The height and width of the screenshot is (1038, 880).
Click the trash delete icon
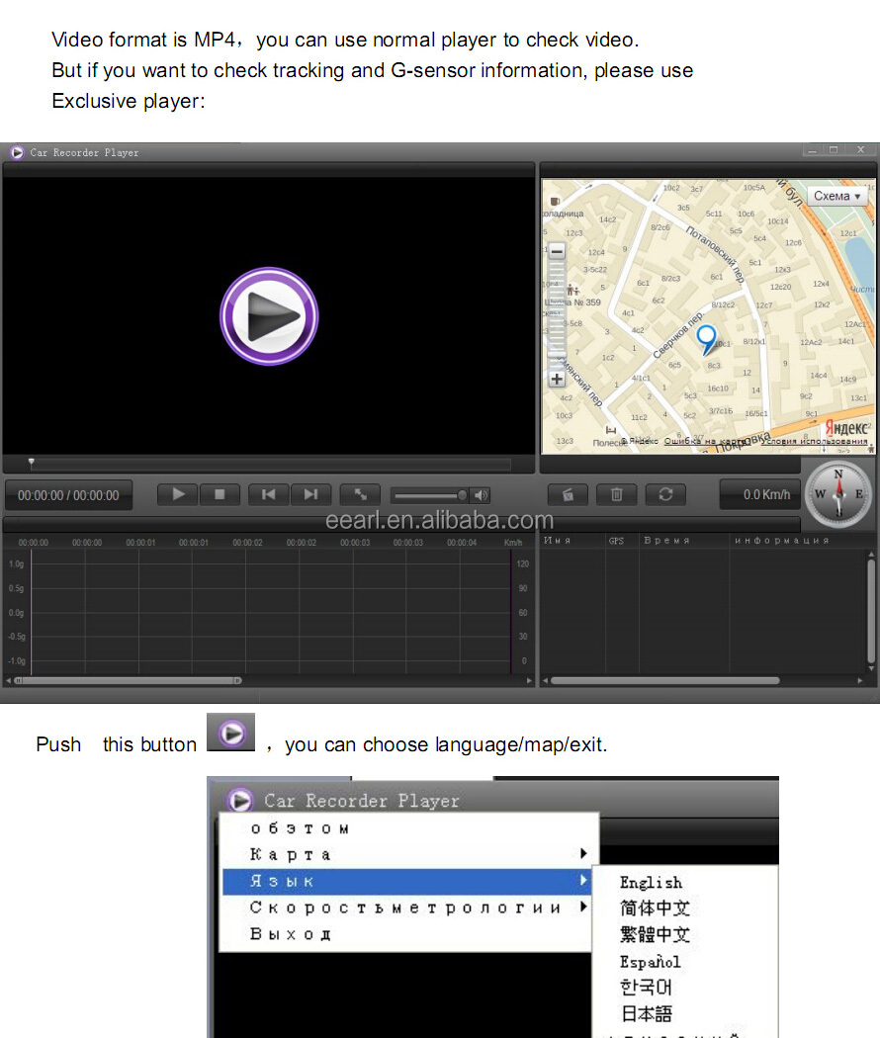click(616, 494)
